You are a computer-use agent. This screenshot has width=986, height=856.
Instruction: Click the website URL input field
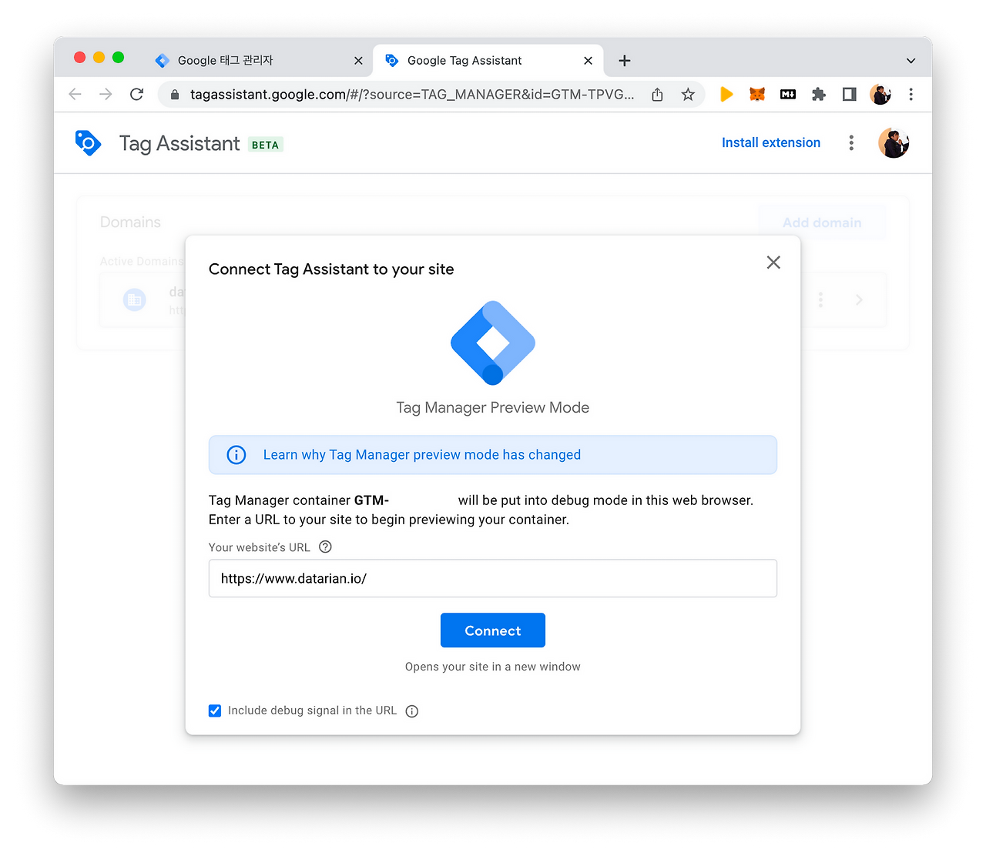tap(493, 578)
